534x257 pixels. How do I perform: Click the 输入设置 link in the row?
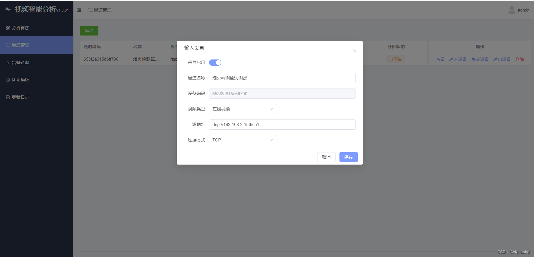coord(458,59)
